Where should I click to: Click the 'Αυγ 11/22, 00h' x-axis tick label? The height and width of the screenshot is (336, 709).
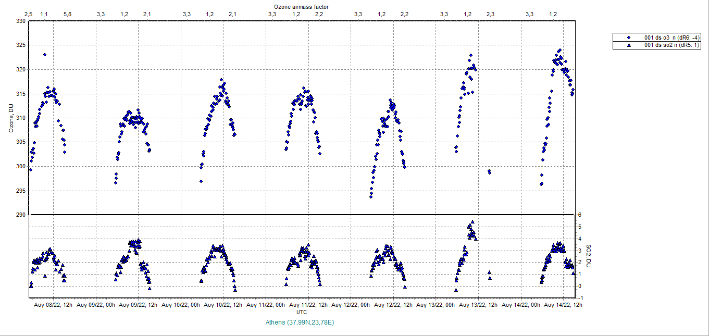[266, 305]
